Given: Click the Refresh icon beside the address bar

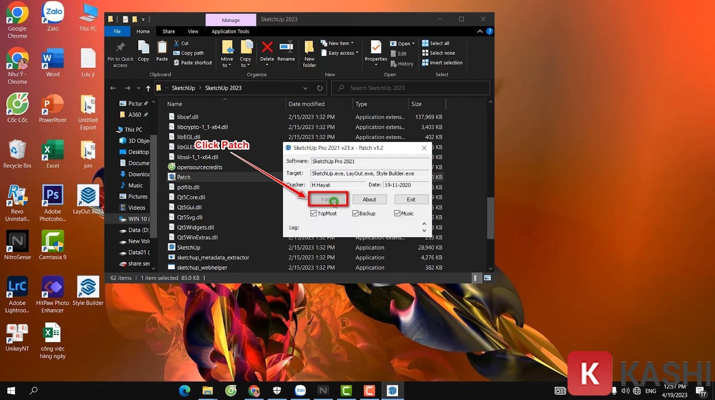Looking at the screenshot, I should coord(320,88).
